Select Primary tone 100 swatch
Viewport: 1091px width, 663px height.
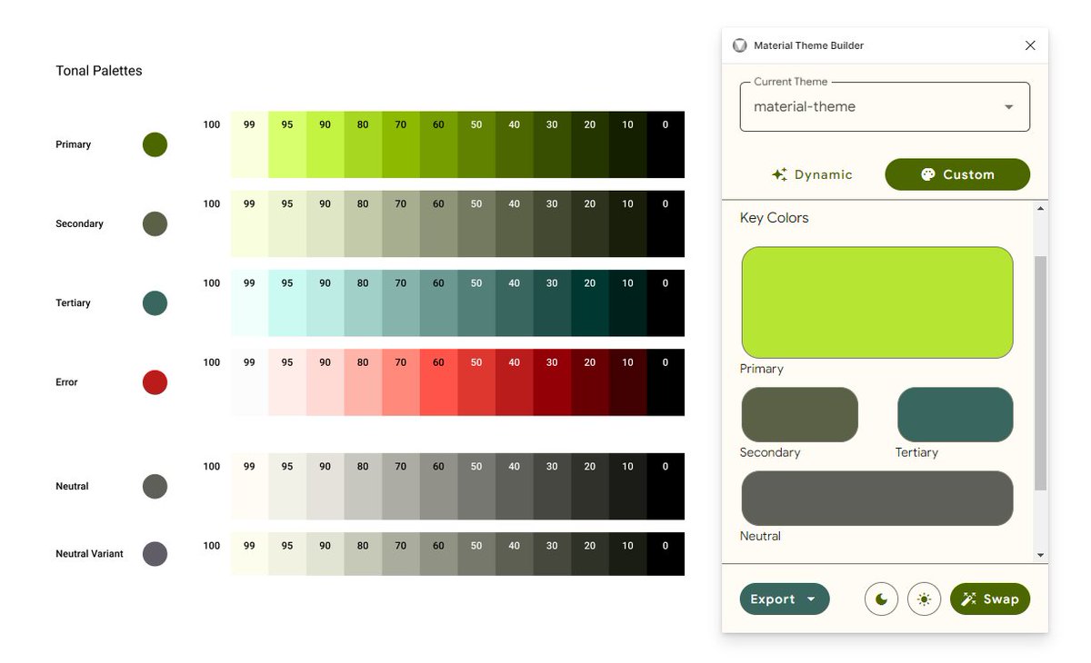click(211, 144)
